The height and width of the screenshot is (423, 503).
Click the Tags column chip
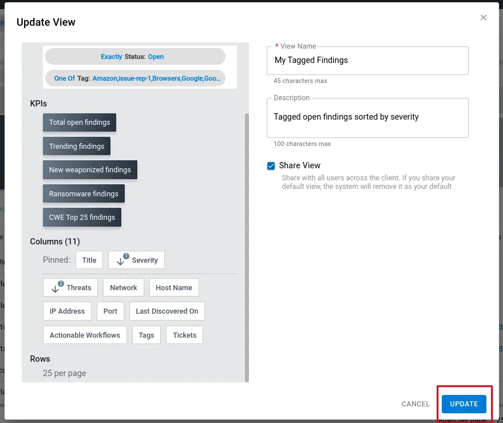click(x=146, y=335)
